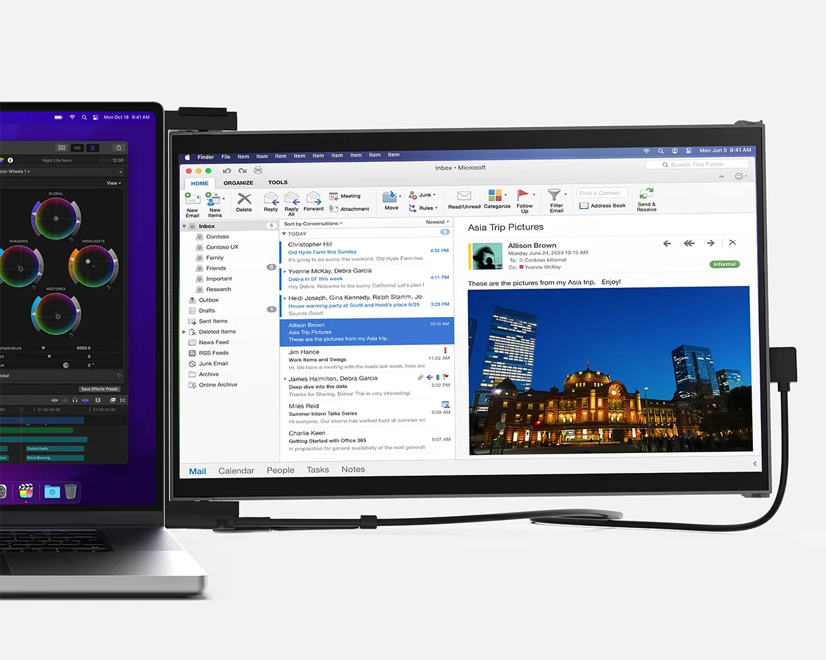The image size is (826, 660).
Task: Click the Follow Up flag icon
Action: click(524, 195)
